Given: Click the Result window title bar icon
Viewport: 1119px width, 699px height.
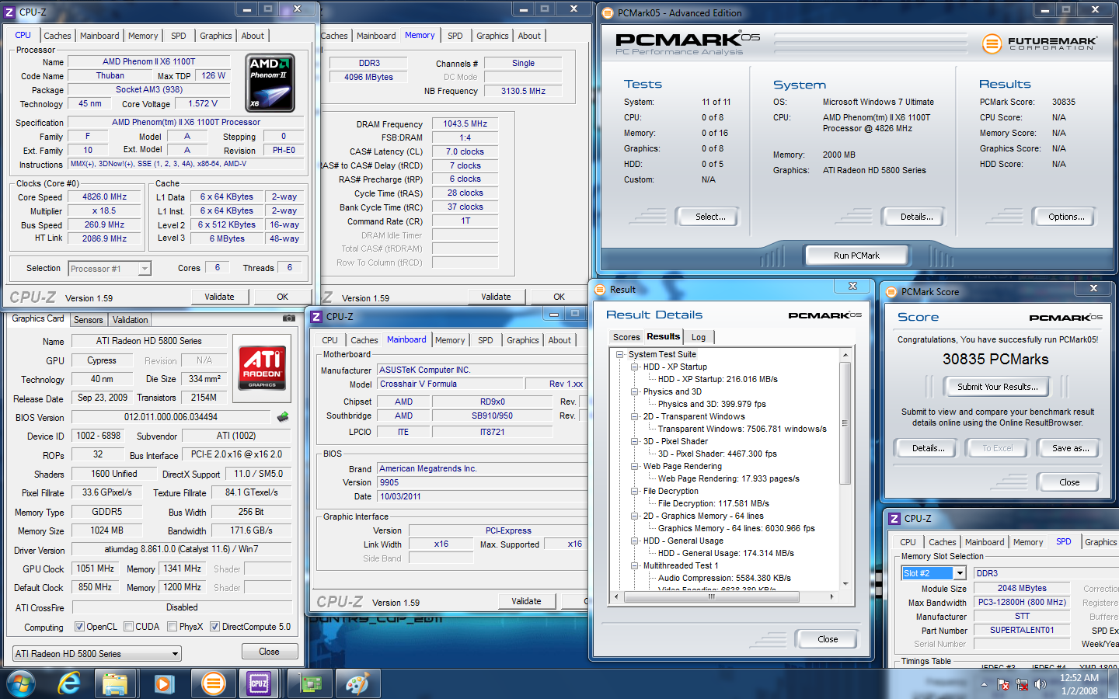Looking at the screenshot, I should coord(600,290).
